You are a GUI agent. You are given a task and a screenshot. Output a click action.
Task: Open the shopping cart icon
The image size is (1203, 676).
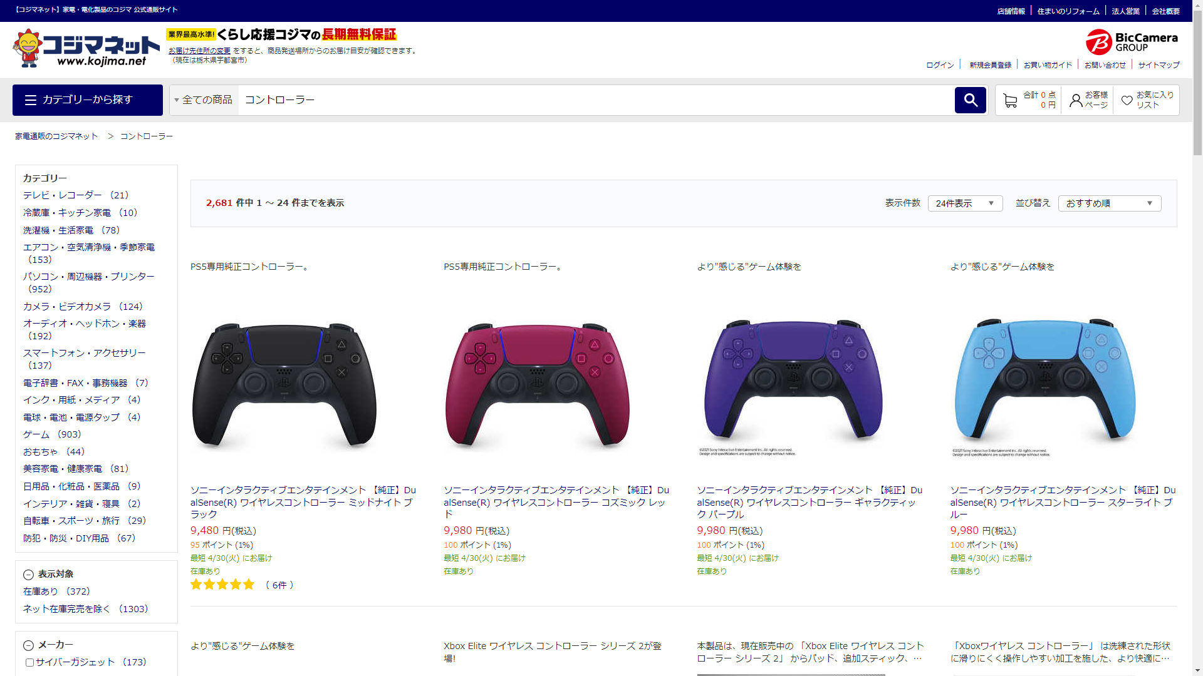(x=1009, y=100)
